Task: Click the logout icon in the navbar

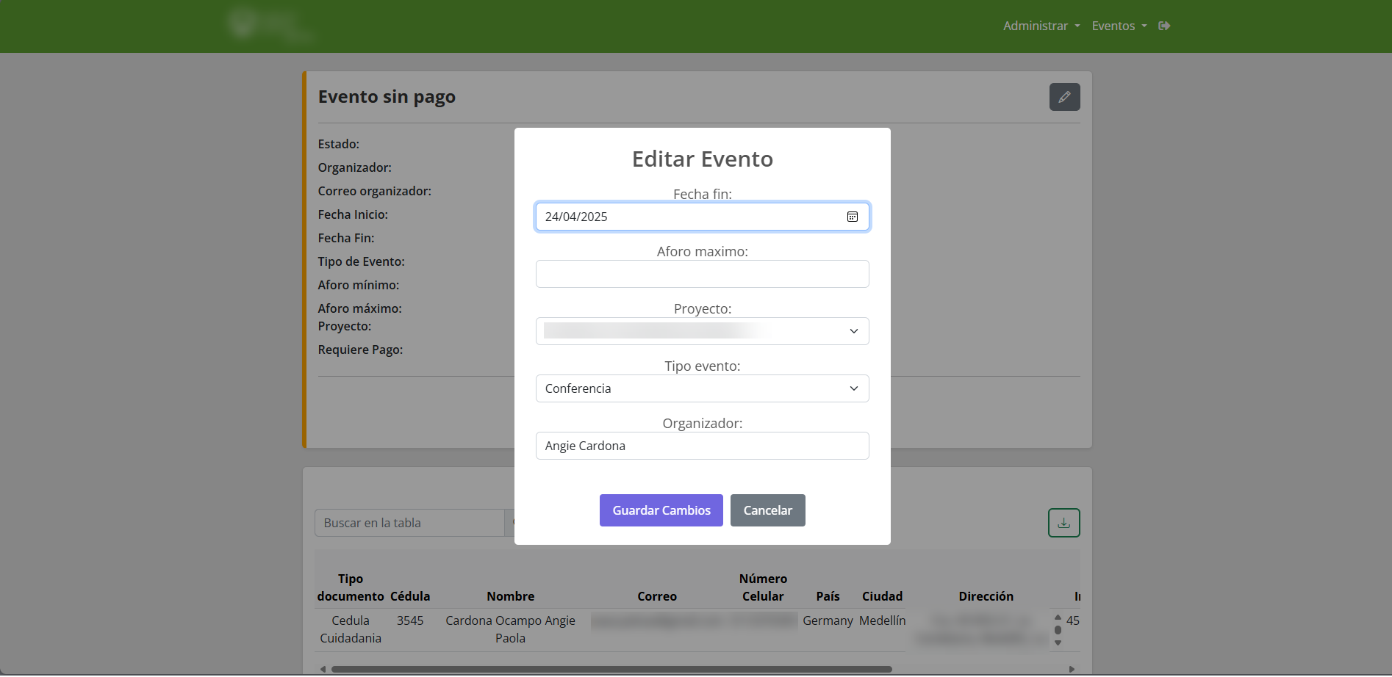Action: (1164, 26)
